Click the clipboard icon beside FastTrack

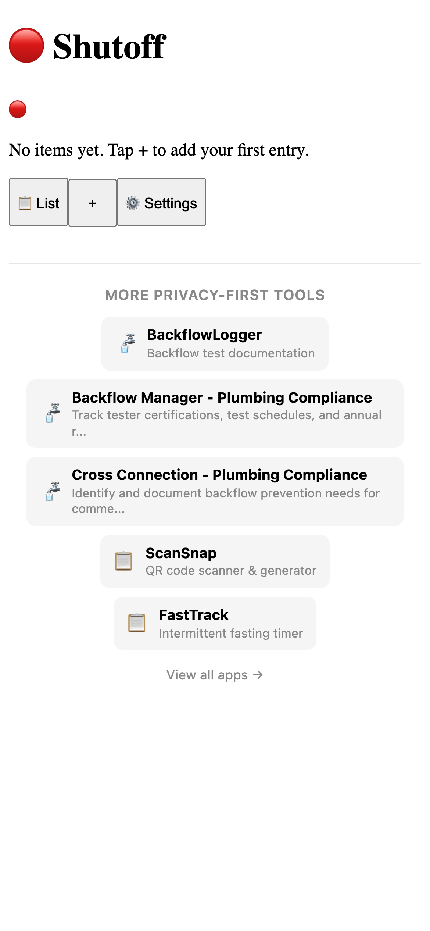[137, 623]
